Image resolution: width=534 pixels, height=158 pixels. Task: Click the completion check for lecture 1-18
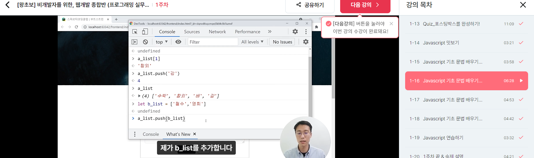[x=521, y=119]
